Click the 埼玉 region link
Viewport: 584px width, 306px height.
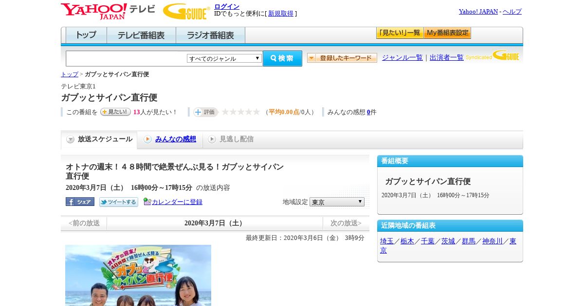387,241
